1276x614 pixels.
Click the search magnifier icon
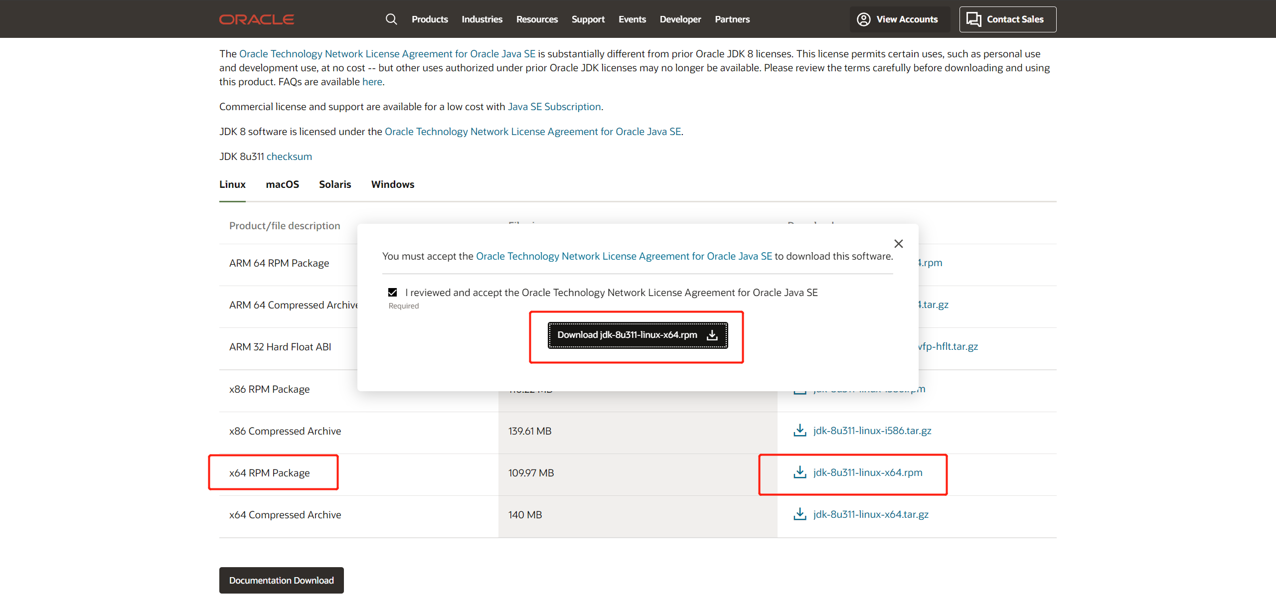pos(391,19)
